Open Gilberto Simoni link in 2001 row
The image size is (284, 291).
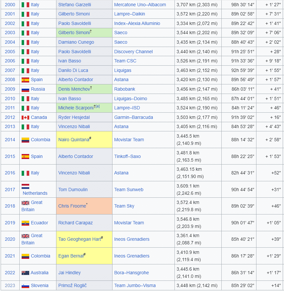(74, 14)
